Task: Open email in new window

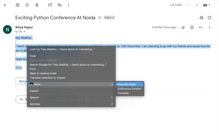Action: pos(209,18)
